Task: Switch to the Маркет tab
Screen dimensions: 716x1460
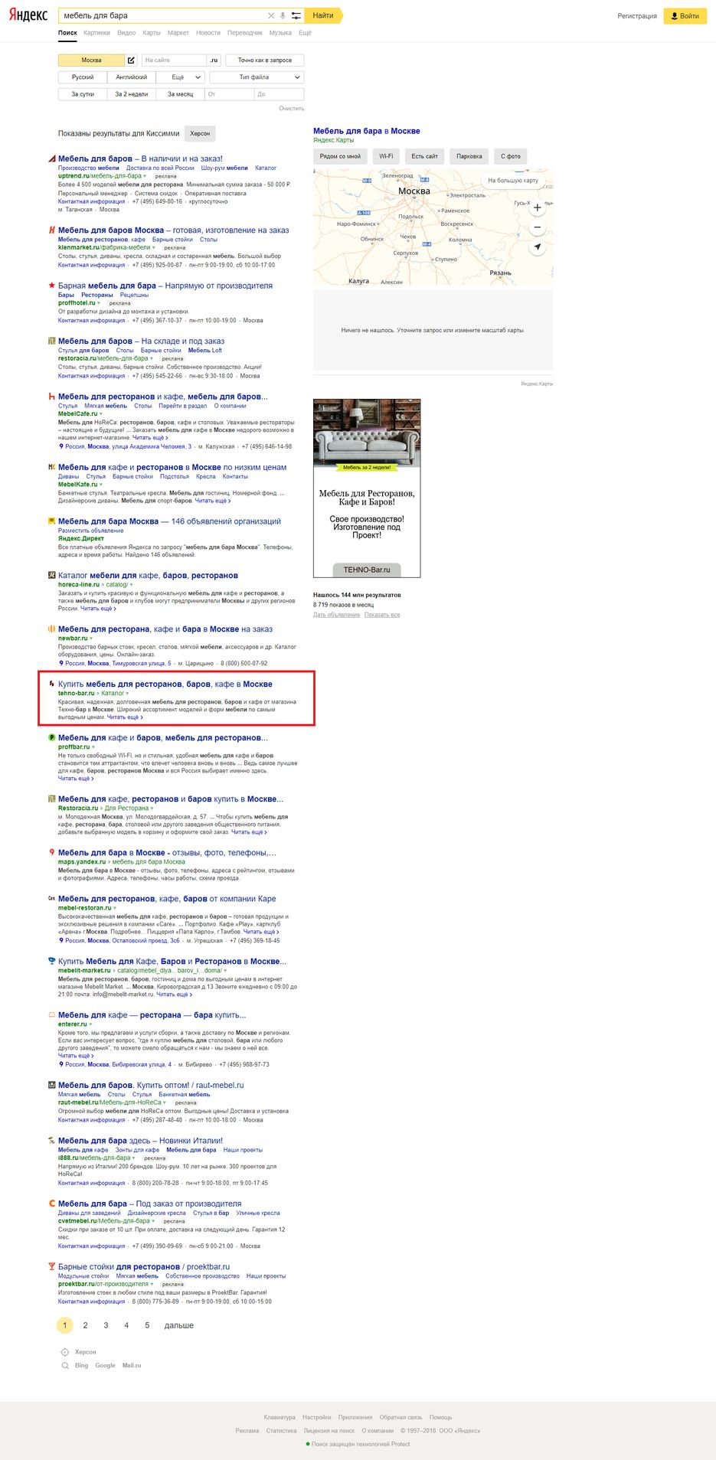Action: (178, 33)
